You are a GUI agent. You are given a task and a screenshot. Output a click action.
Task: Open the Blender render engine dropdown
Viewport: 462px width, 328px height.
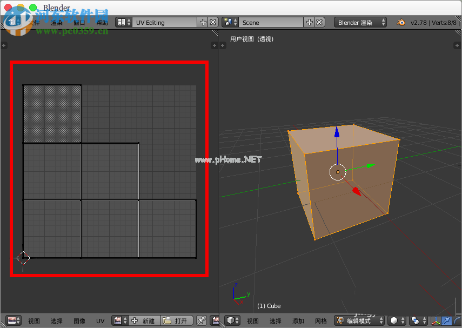tap(360, 22)
